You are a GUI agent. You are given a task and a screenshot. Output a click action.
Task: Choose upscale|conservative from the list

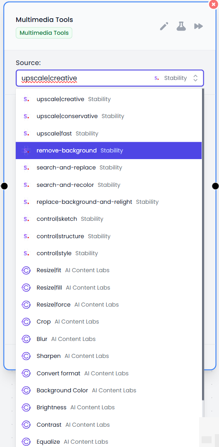pyautogui.click(x=108, y=116)
